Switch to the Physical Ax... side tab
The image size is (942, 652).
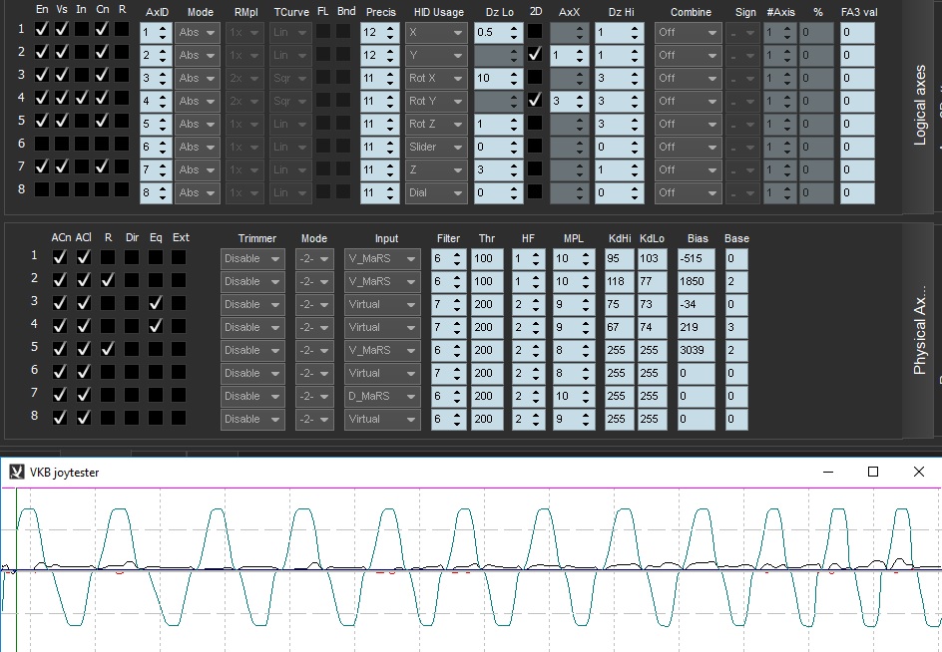(919, 330)
